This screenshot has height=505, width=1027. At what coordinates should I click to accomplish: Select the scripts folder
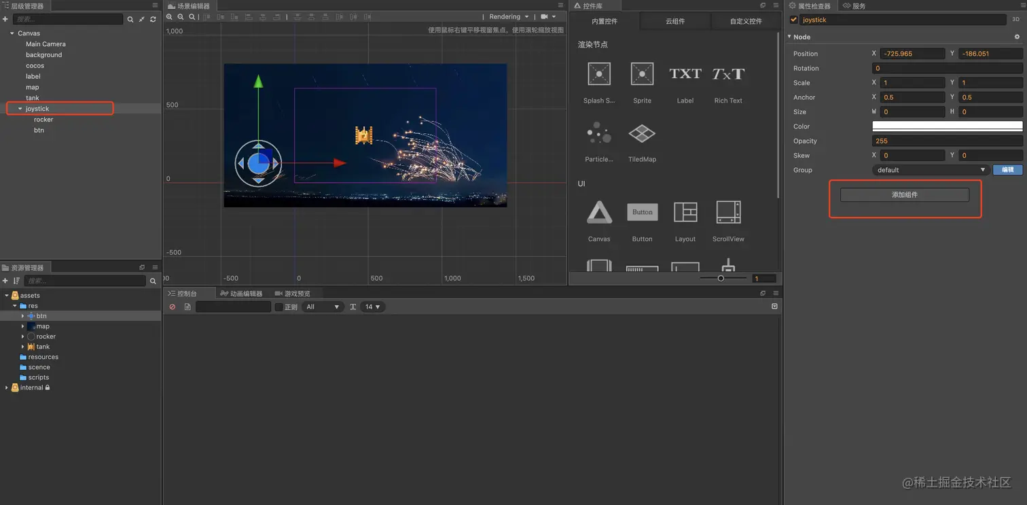(x=38, y=377)
